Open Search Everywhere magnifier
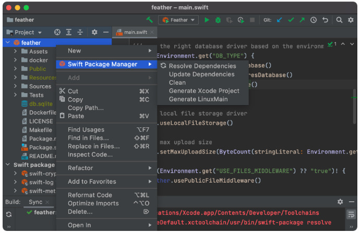361x233 pixels. pos(339,20)
